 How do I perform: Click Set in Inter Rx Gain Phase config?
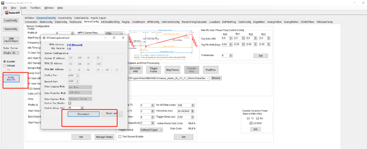[x=260, y=56]
